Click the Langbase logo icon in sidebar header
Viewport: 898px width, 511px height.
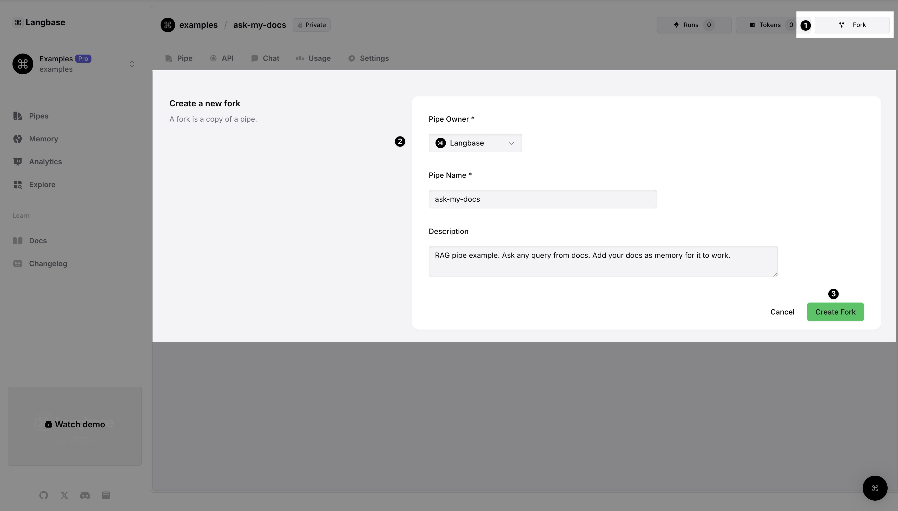pyautogui.click(x=18, y=22)
